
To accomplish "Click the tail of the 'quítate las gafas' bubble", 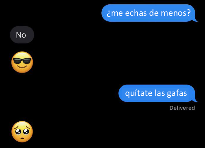I will click(x=195, y=100).
